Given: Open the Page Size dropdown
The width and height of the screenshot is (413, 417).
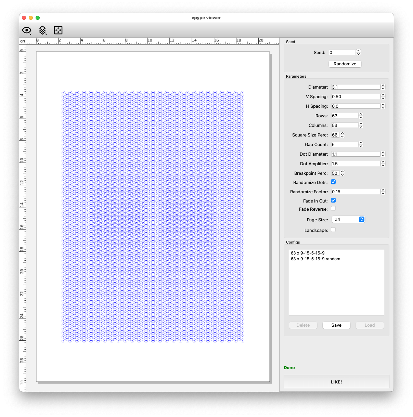Looking at the screenshot, I should point(348,220).
